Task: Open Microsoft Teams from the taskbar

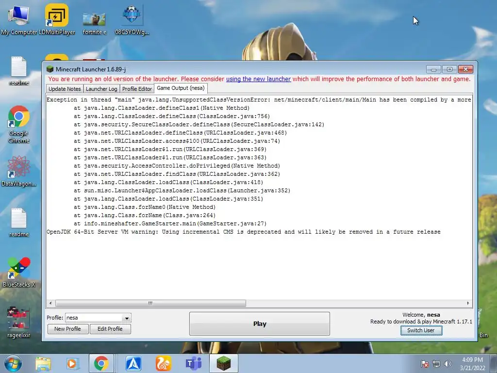Action: pos(193,363)
